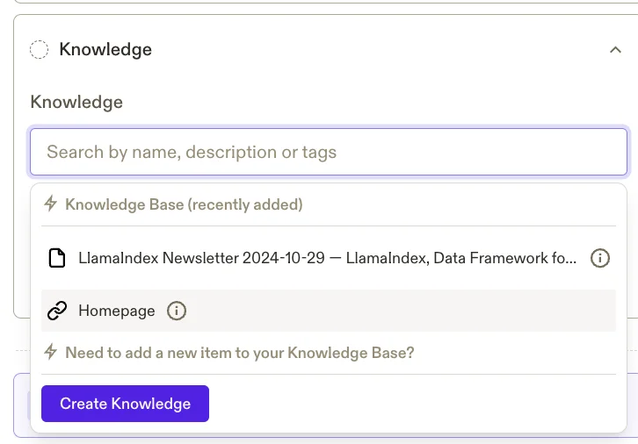Click the 'Knowledge' field label above search
The width and height of the screenshot is (638, 444).
[76, 102]
